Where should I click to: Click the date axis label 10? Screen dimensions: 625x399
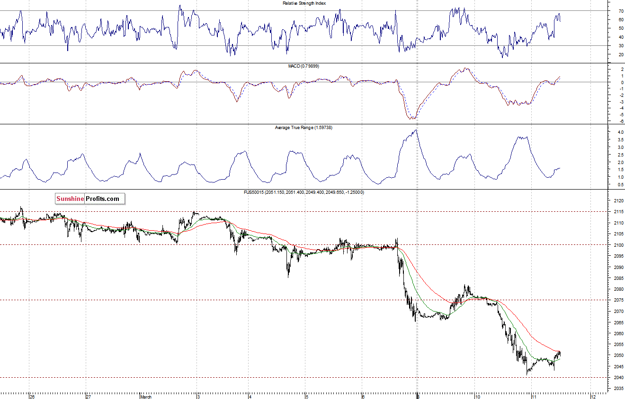click(x=477, y=397)
